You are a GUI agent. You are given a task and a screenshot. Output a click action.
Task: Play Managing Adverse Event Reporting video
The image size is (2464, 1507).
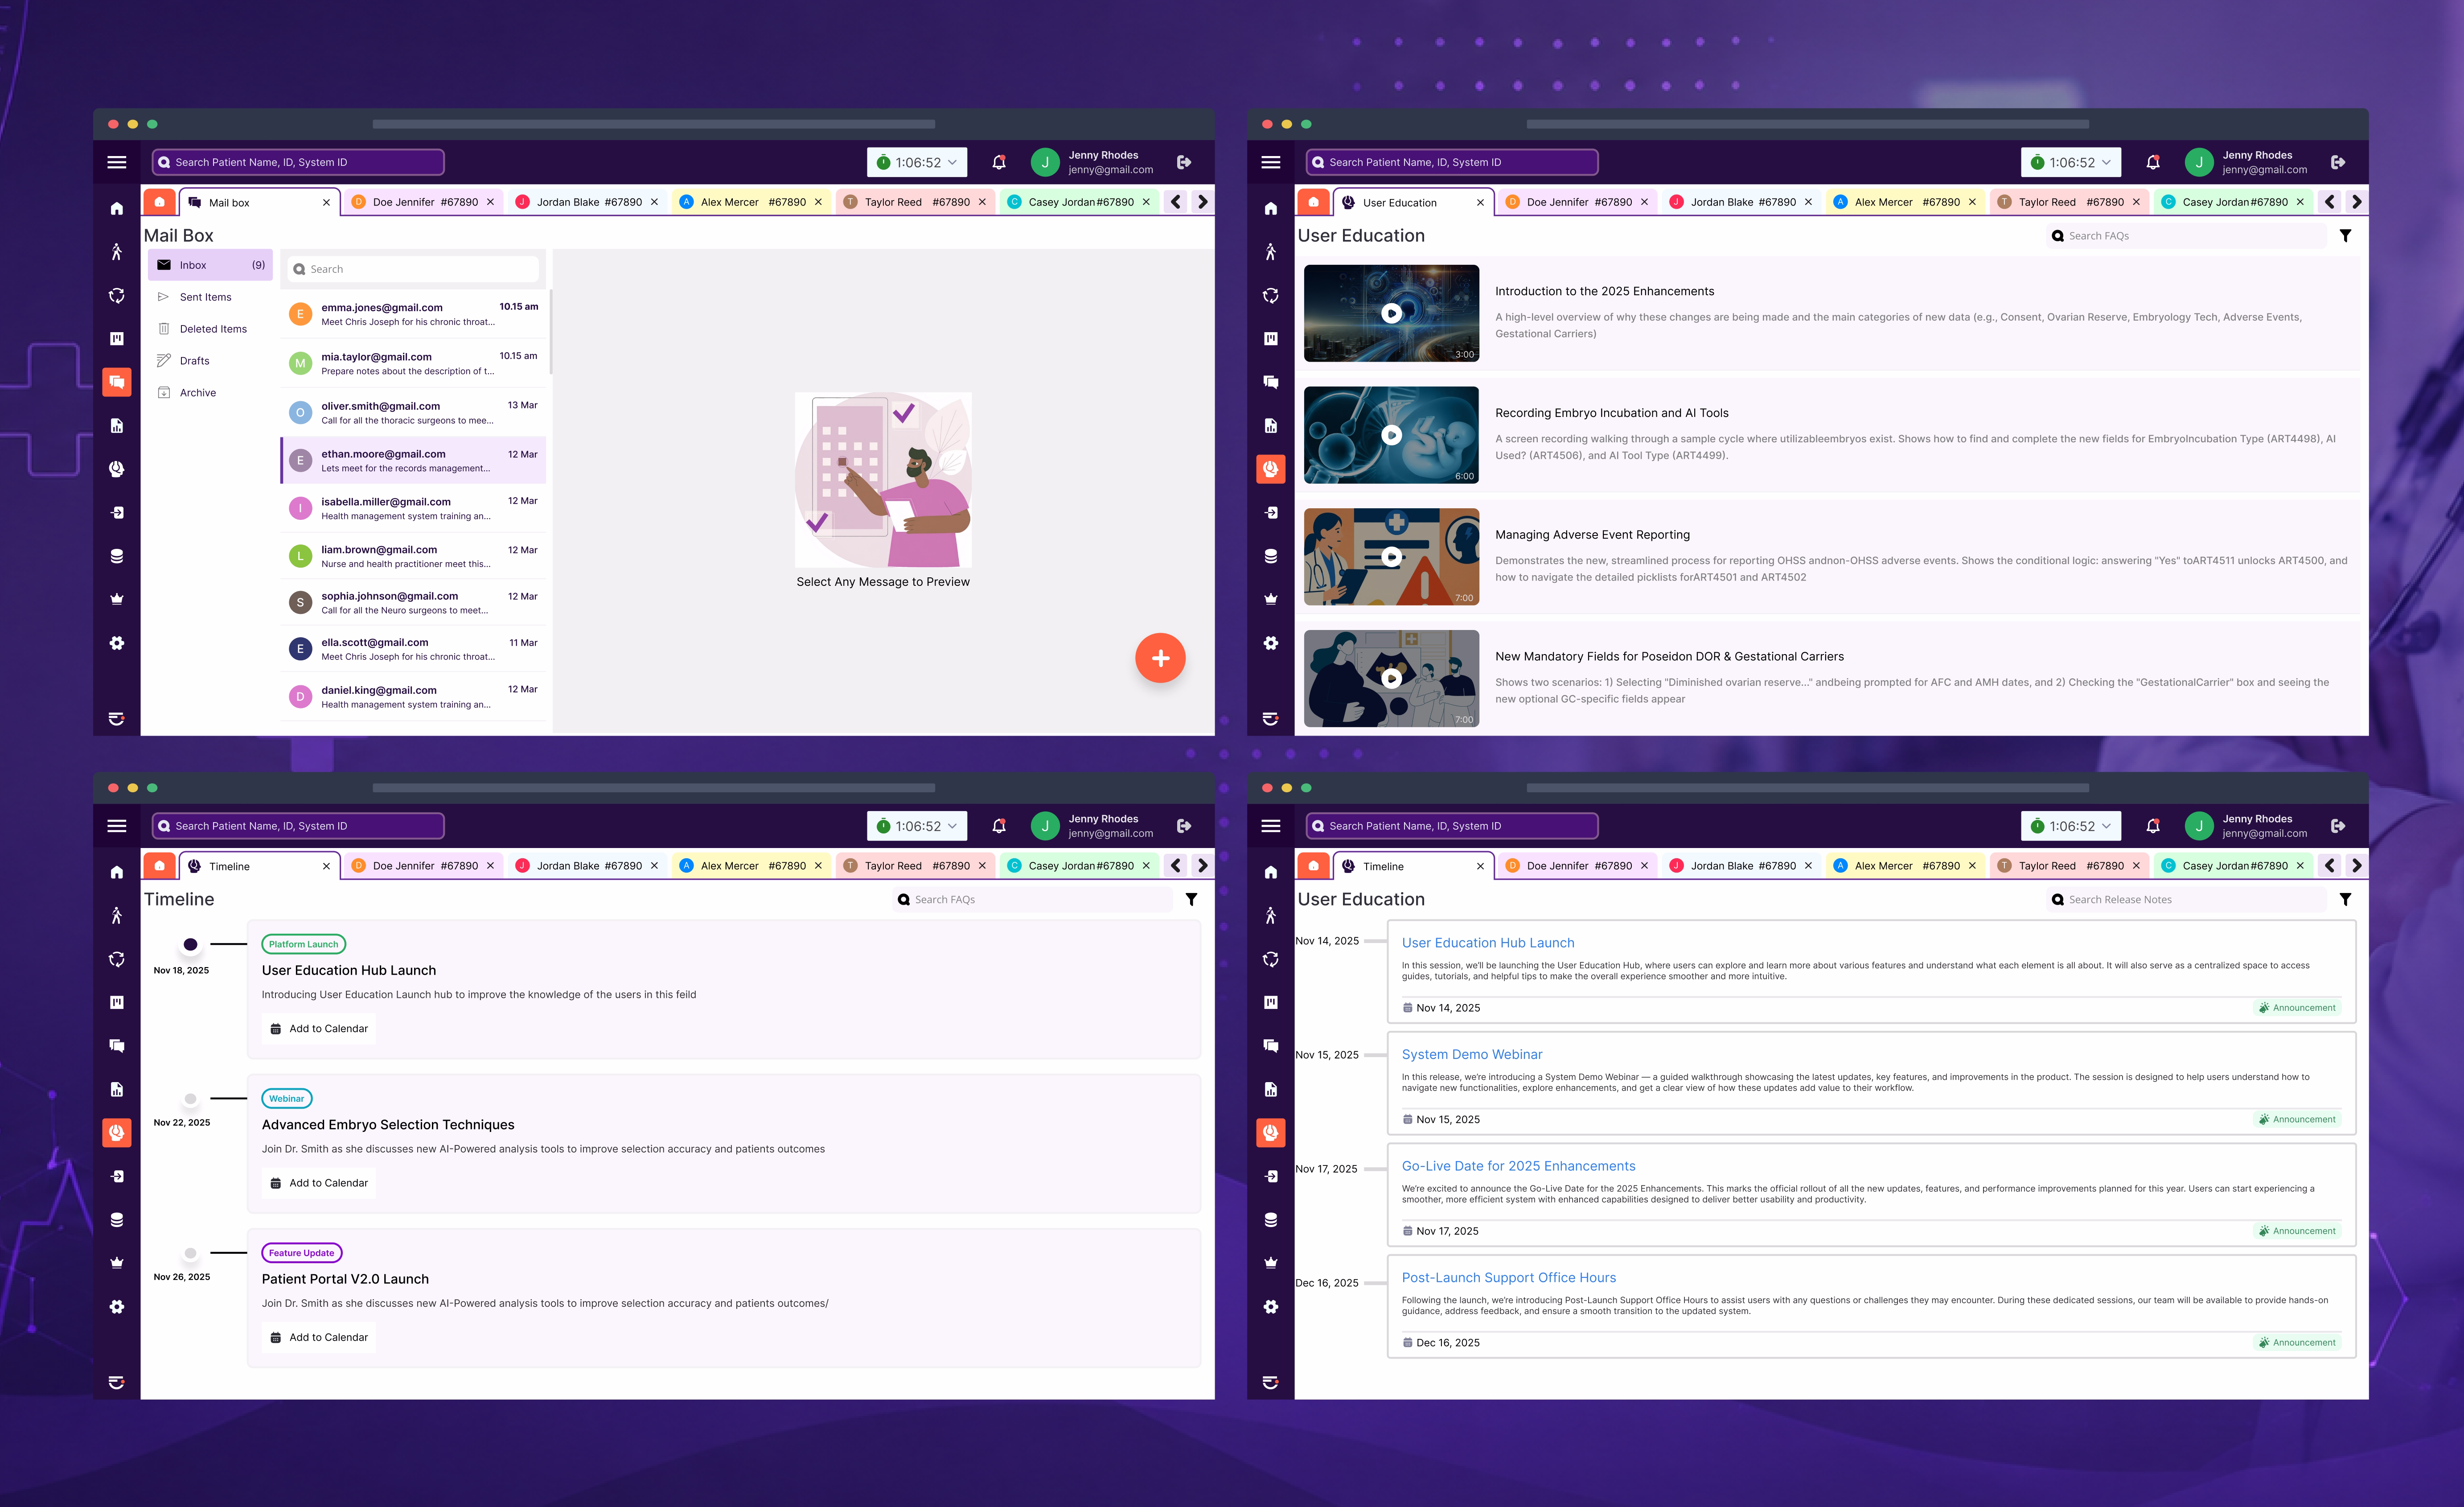tap(1391, 557)
